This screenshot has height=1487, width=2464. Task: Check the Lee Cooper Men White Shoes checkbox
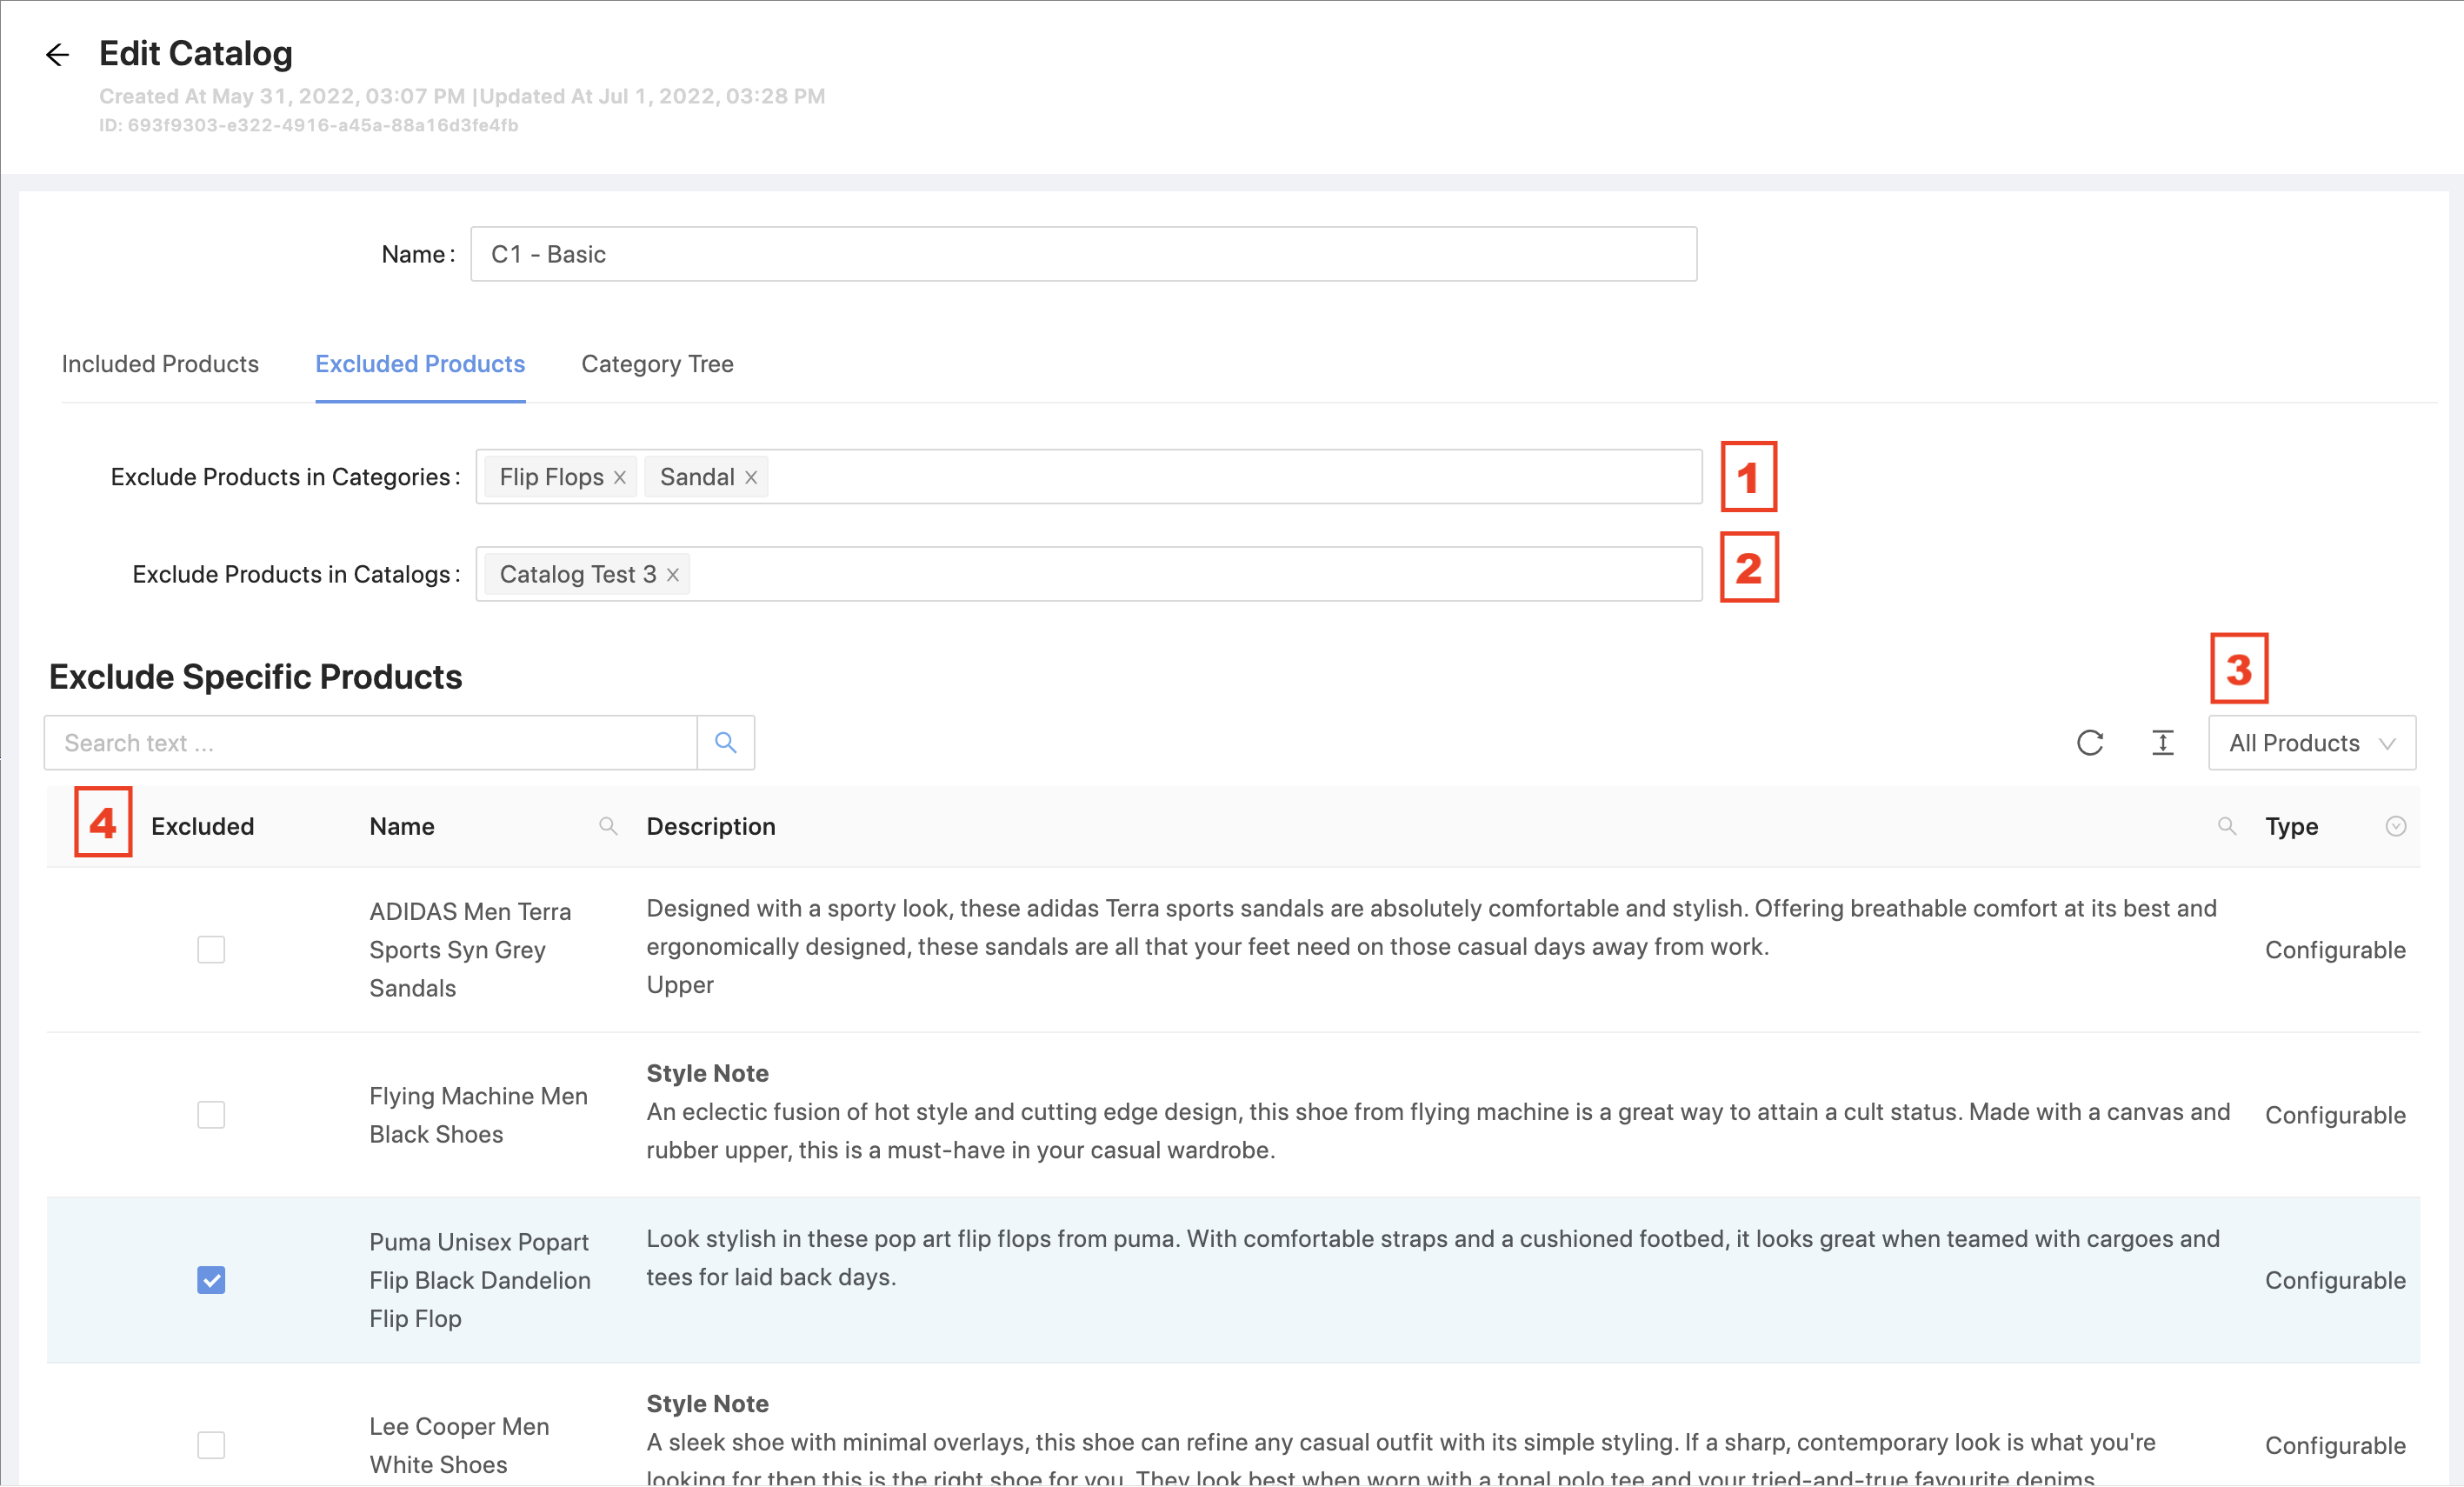click(x=211, y=1445)
